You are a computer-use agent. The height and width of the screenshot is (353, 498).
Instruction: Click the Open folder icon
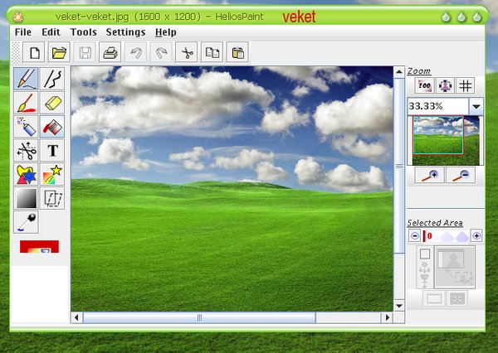tap(59, 52)
